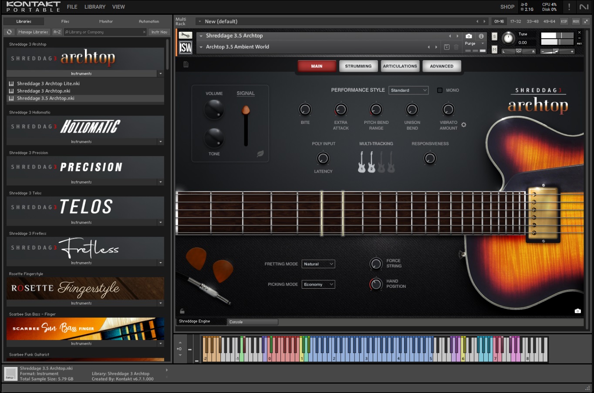Click the lock icon at the panel's lower left
This screenshot has width=594, height=393.
pos(182,311)
